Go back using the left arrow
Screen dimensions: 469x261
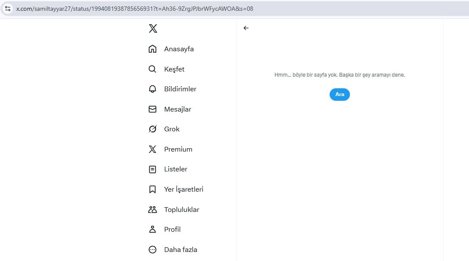(x=246, y=28)
